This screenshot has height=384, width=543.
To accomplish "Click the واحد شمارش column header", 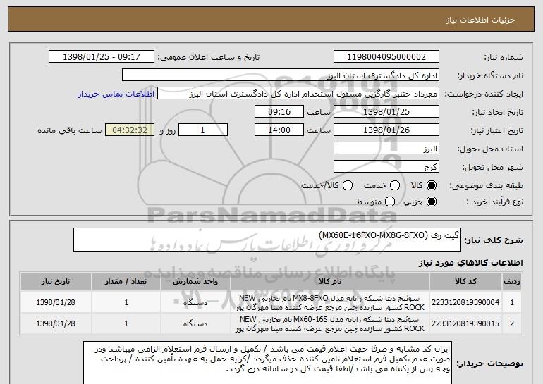I will (195, 282).
